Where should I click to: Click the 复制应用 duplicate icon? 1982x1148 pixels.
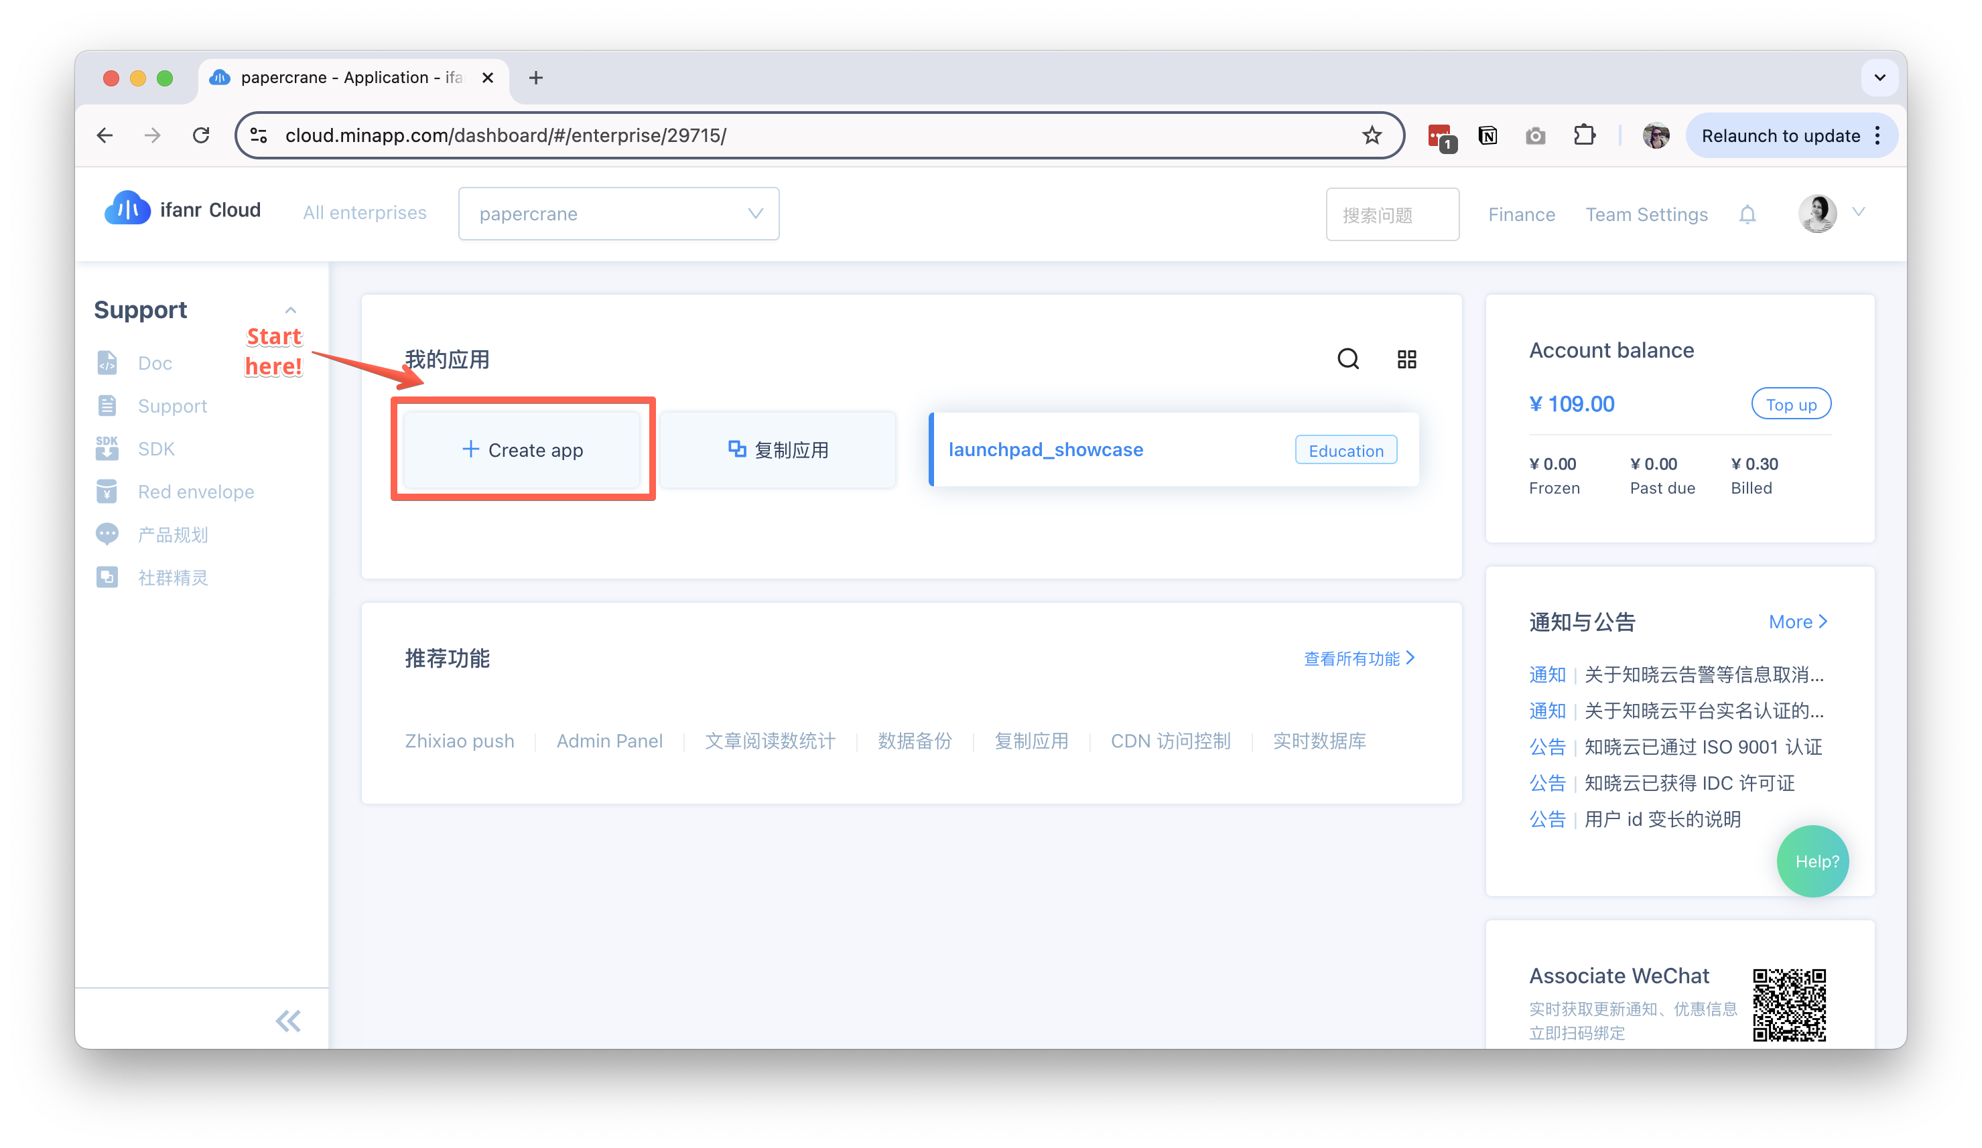(737, 449)
